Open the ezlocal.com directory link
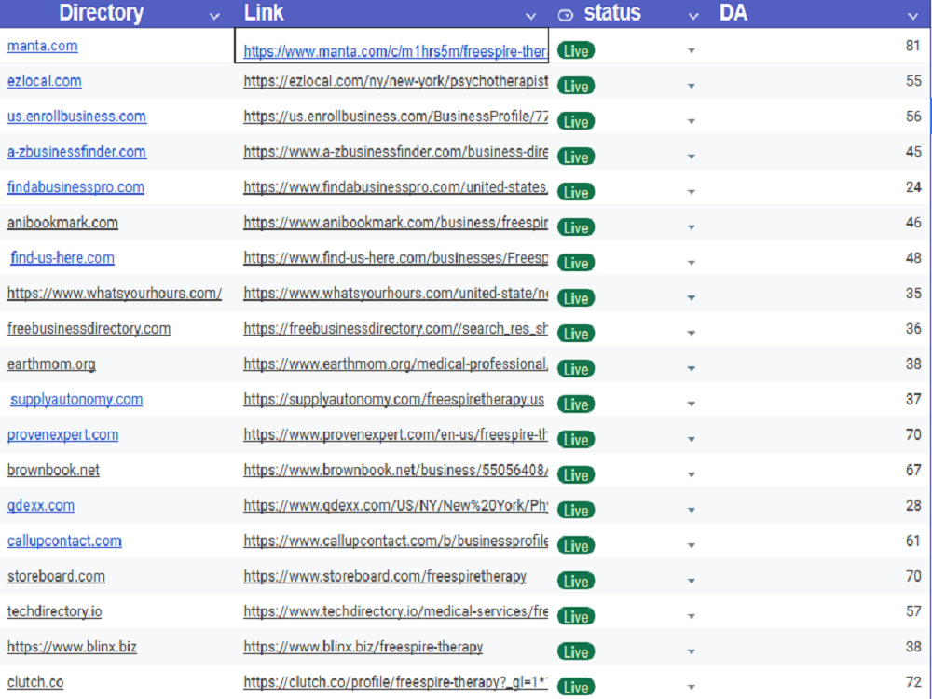 [x=44, y=81]
